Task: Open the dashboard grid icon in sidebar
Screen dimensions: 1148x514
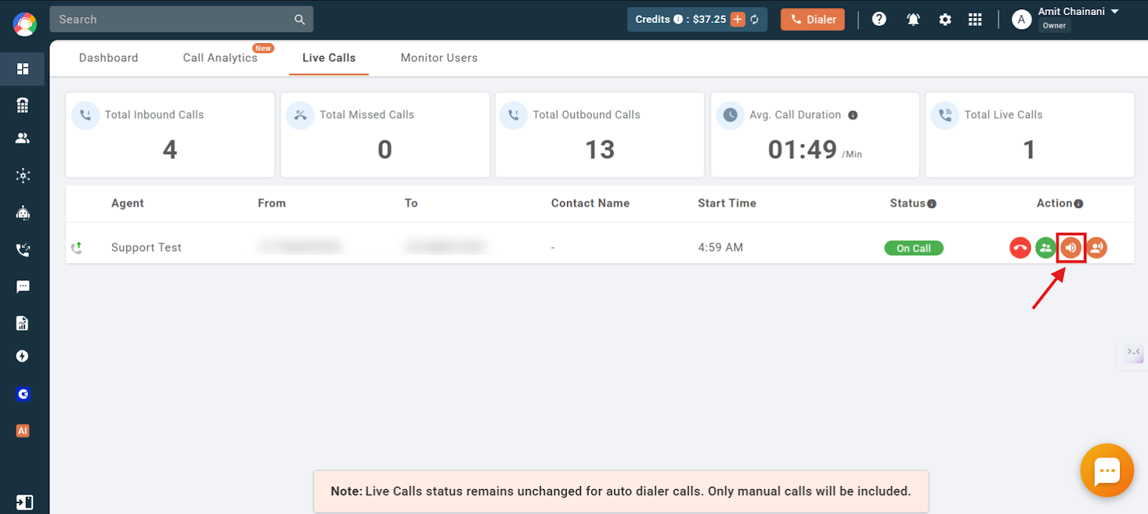Action: (x=23, y=69)
